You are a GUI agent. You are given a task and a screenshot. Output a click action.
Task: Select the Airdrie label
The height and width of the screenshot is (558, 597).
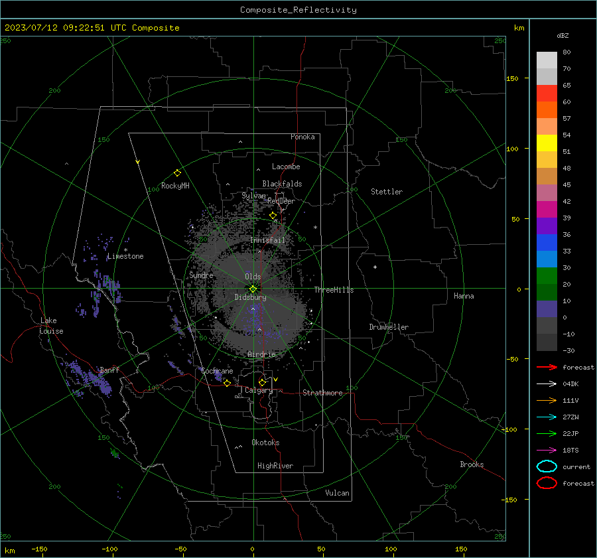[261, 354]
